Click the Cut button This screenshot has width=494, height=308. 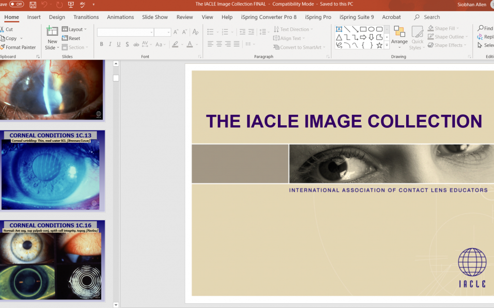tap(7, 29)
